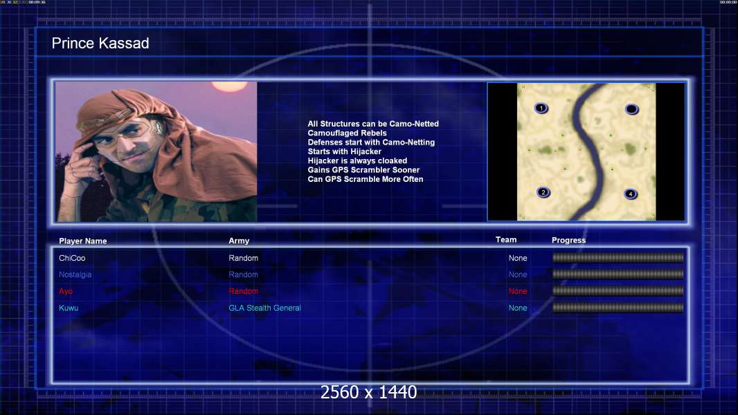Viewport: 738px width, 415px height.
Task: Click start position marker 4 on the map
Action: pyautogui.click(x=631, y=194)
